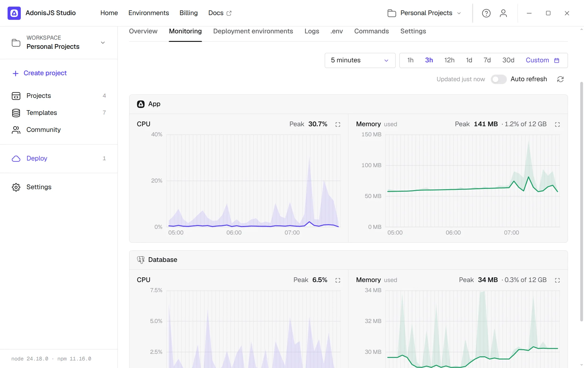Click the '1.2% of 12 GB' memory text
This screenshot has width=584, height=368.
525,124
